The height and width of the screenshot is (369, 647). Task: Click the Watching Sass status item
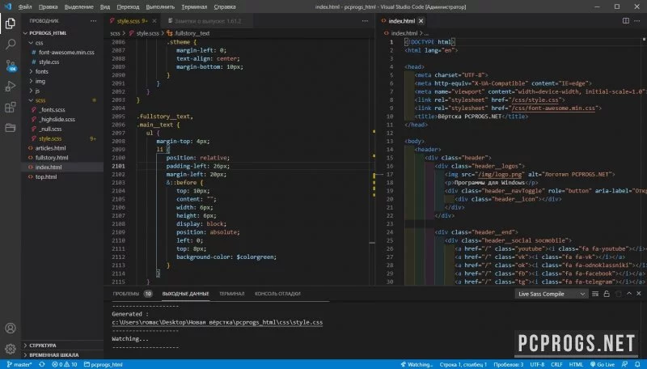(417, 364)
